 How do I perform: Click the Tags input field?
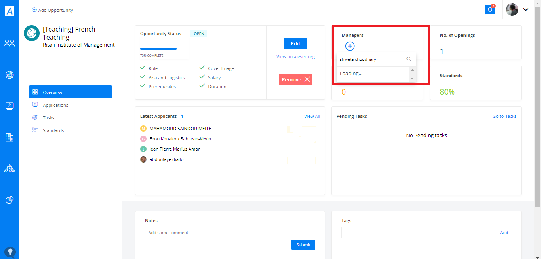point(426,233)
